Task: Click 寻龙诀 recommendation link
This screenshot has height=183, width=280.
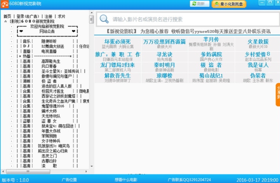Action: pyautogui.click(x=165, y=55)
